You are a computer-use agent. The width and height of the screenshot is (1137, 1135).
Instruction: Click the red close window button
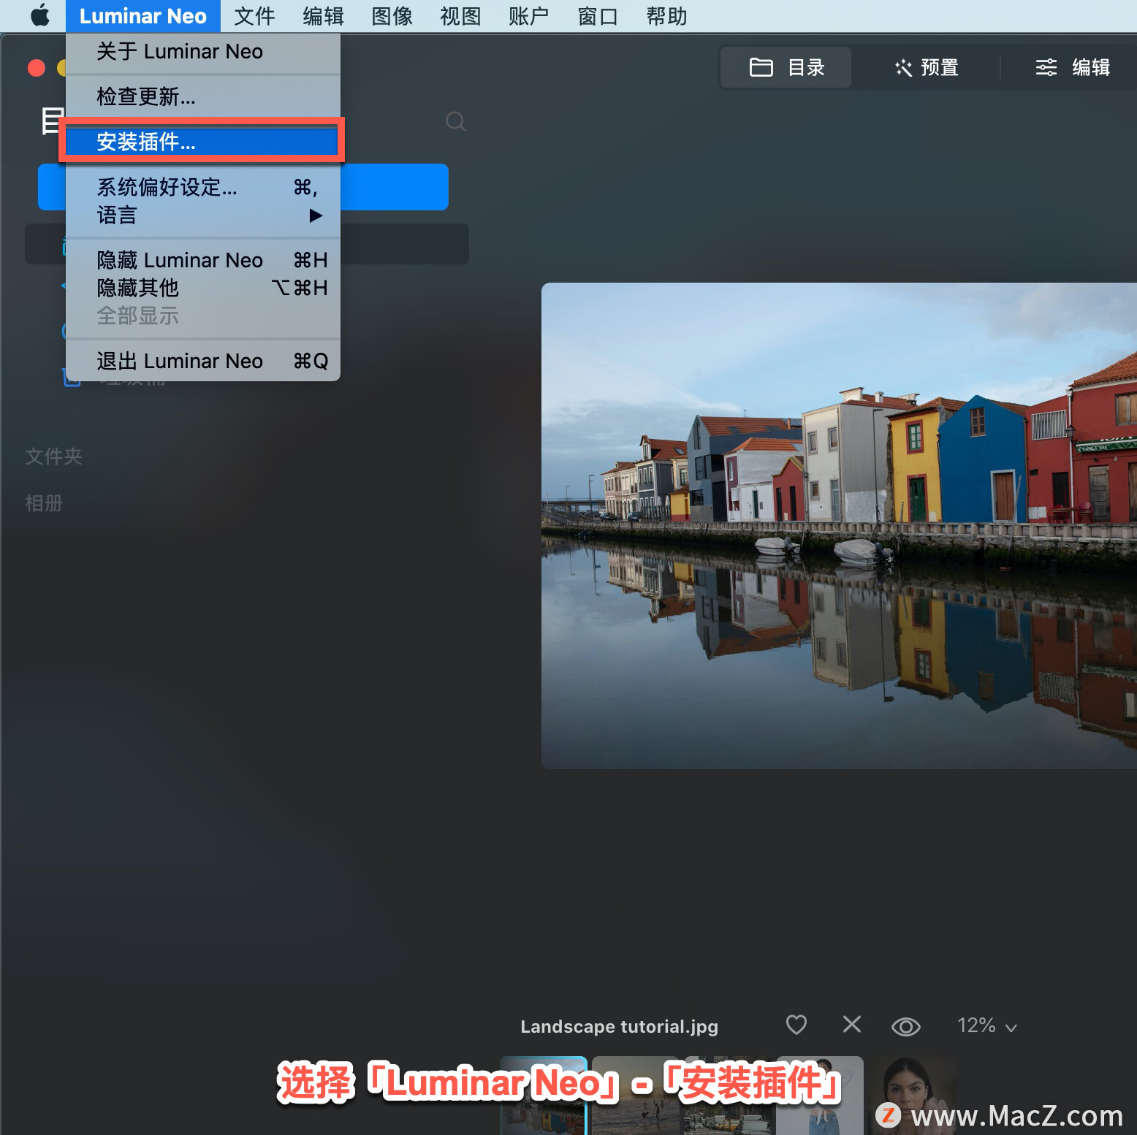point(37,68)
